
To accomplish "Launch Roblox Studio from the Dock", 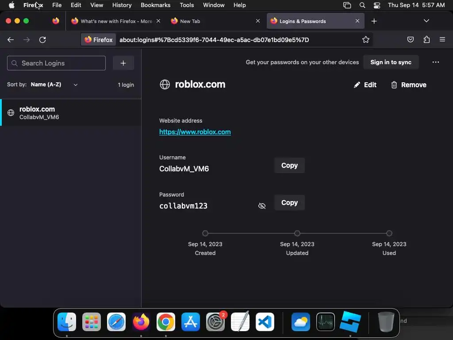I will pyautogui.click(x=350, y=322).
